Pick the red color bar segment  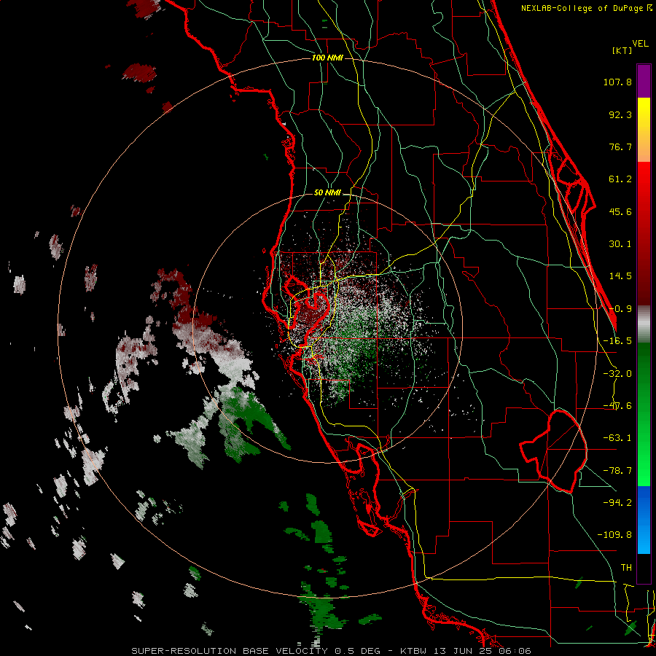(644, 233)
